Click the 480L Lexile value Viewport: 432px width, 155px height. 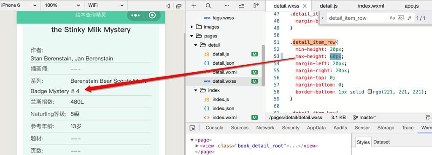pyautogui.click(x=77, y=102)
